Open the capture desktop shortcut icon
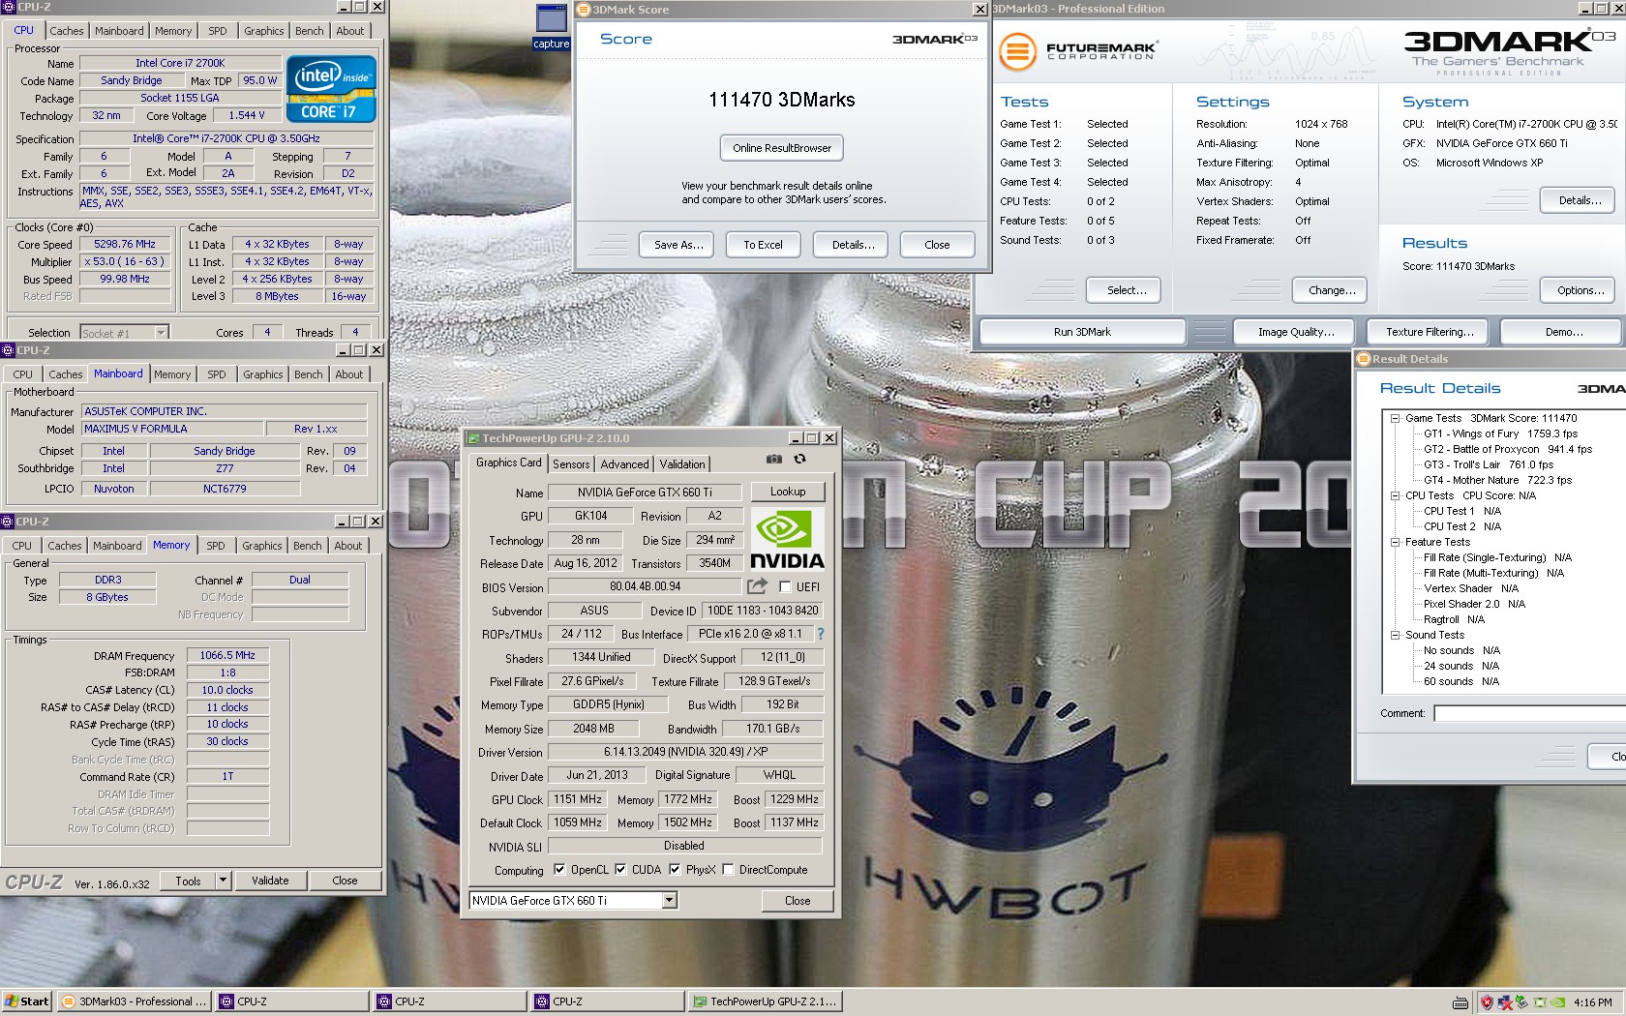 (551, 26)
